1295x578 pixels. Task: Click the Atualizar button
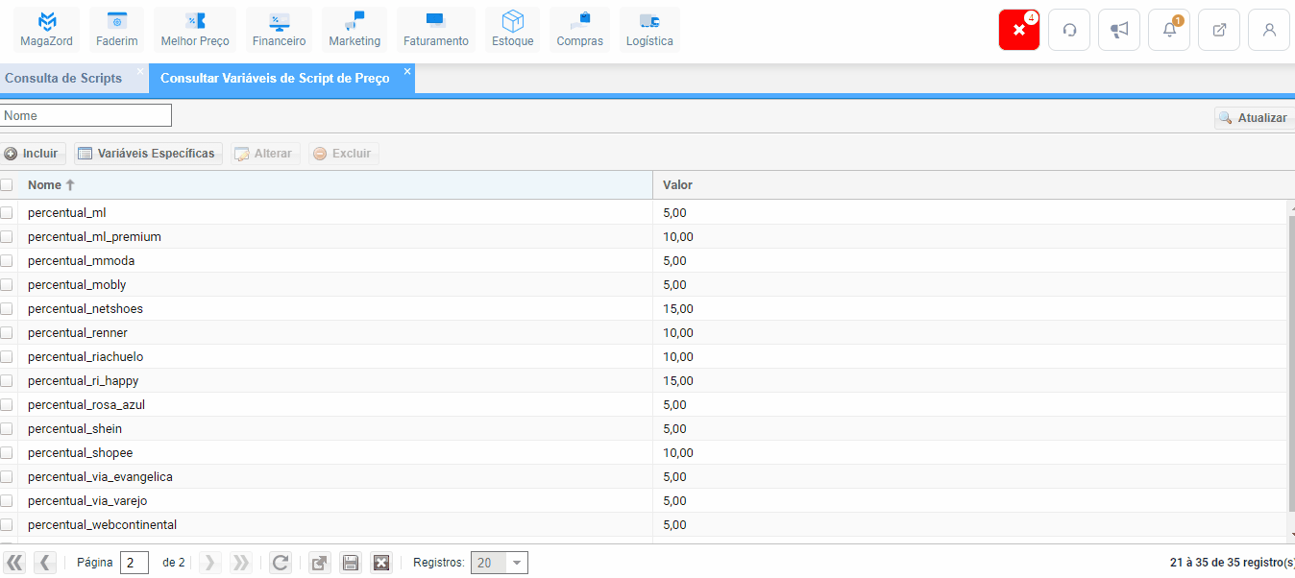pyautogui.click(x=1254, y=117)
